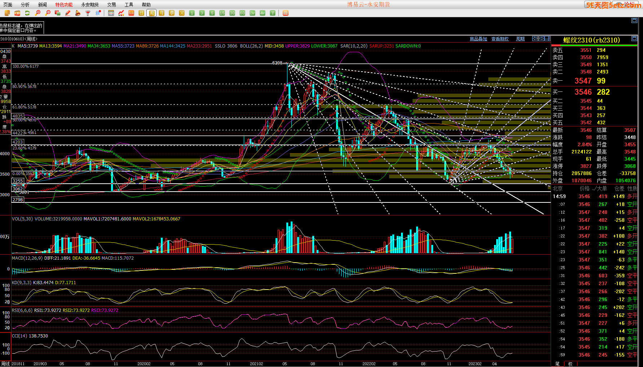The height and width of the screenshot is (367, 643).
Task: Open the 工具 menu
Action: point(129,5)
